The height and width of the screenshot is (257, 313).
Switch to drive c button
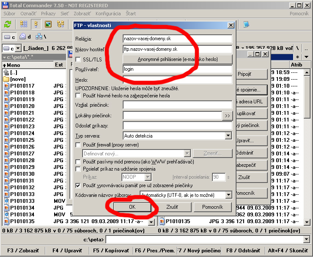9,37
